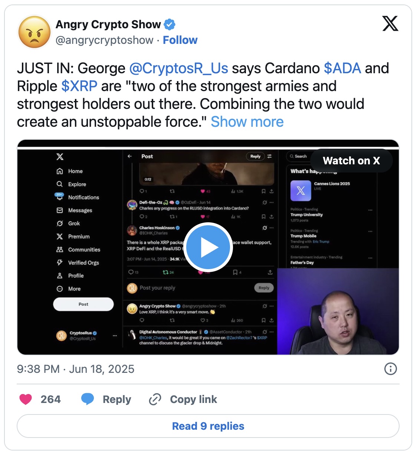Image resolution: width=417 pixels, height=455 pixels.
Task: Open the $ADA cashtag link
Action: pyautogui.click(x=342, y=68)
